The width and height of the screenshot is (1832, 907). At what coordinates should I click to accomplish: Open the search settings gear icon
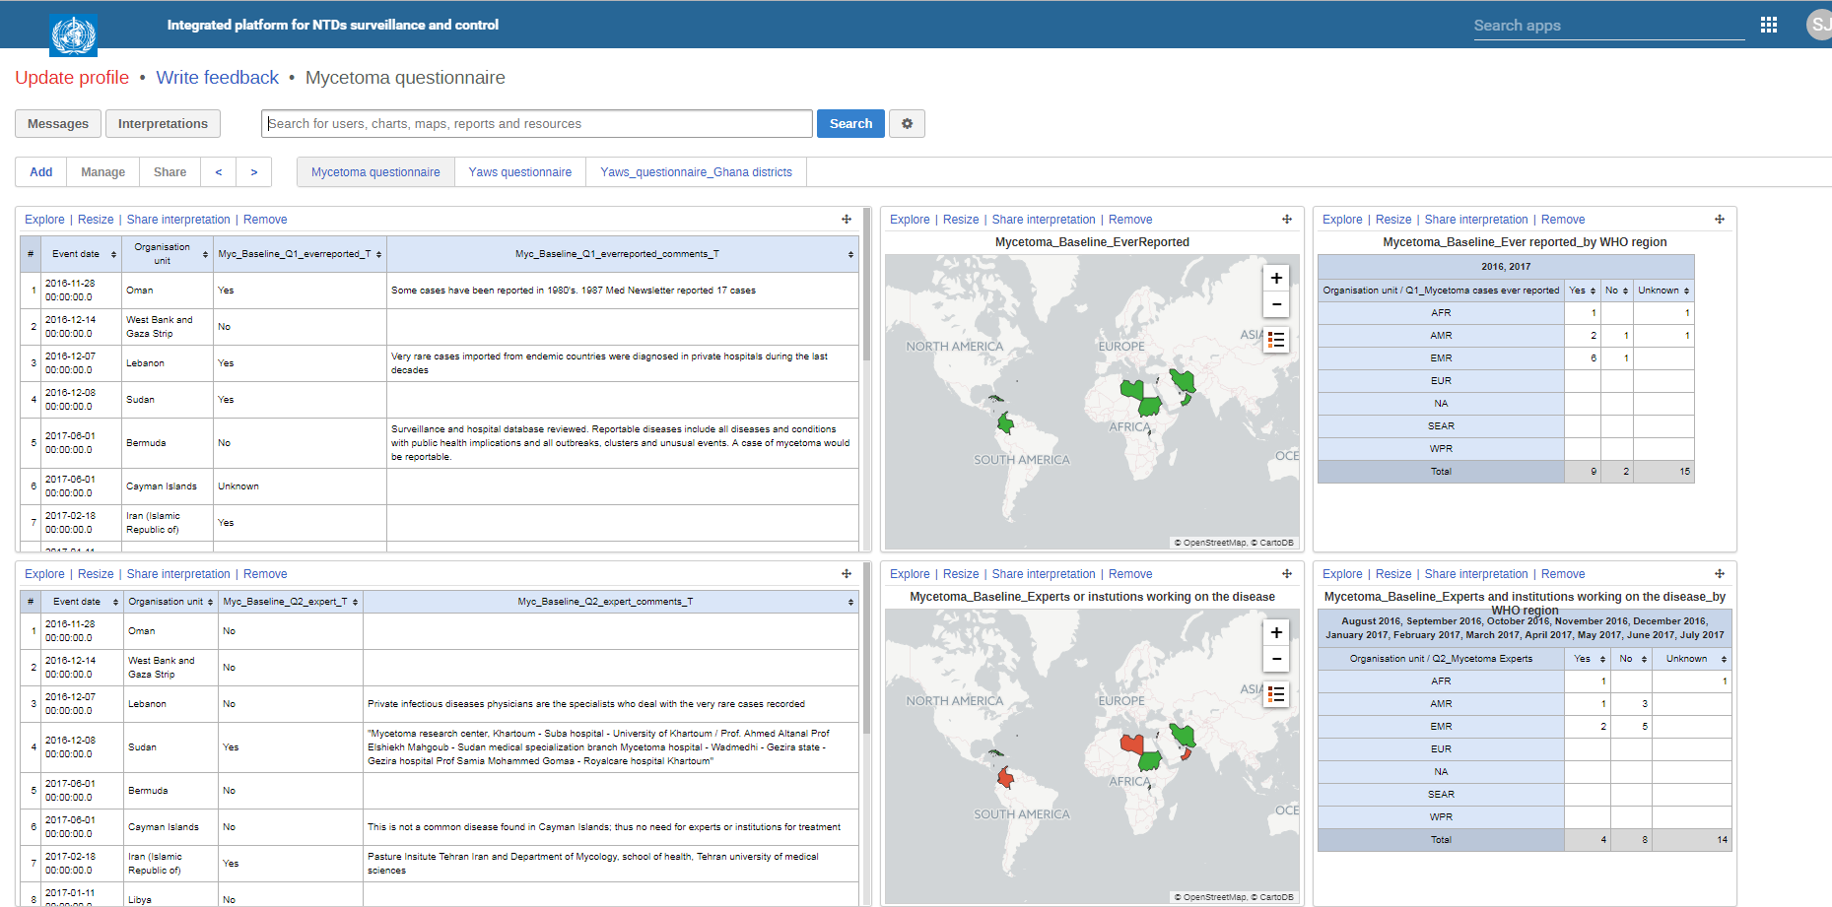click(907, 124)
